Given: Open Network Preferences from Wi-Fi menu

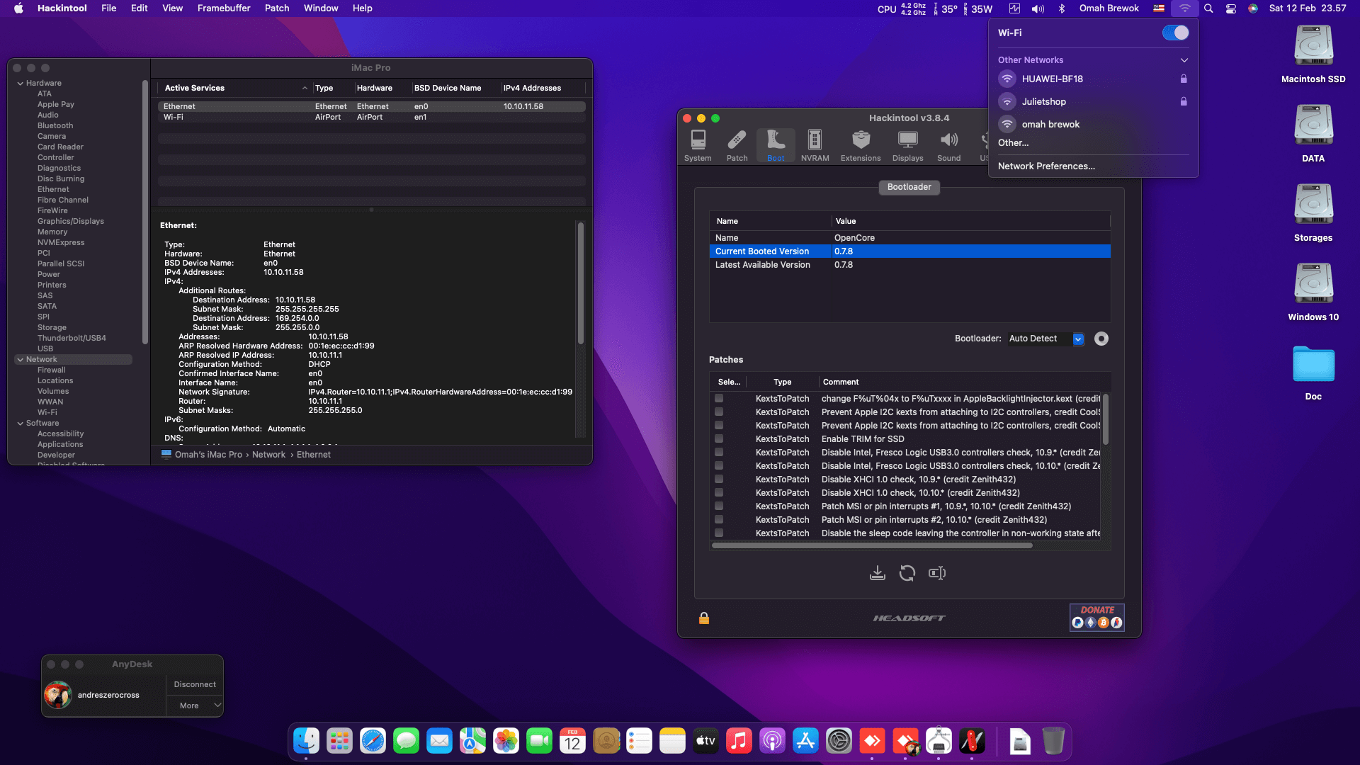Looking at the screenshot, I should click(1046, 166).
